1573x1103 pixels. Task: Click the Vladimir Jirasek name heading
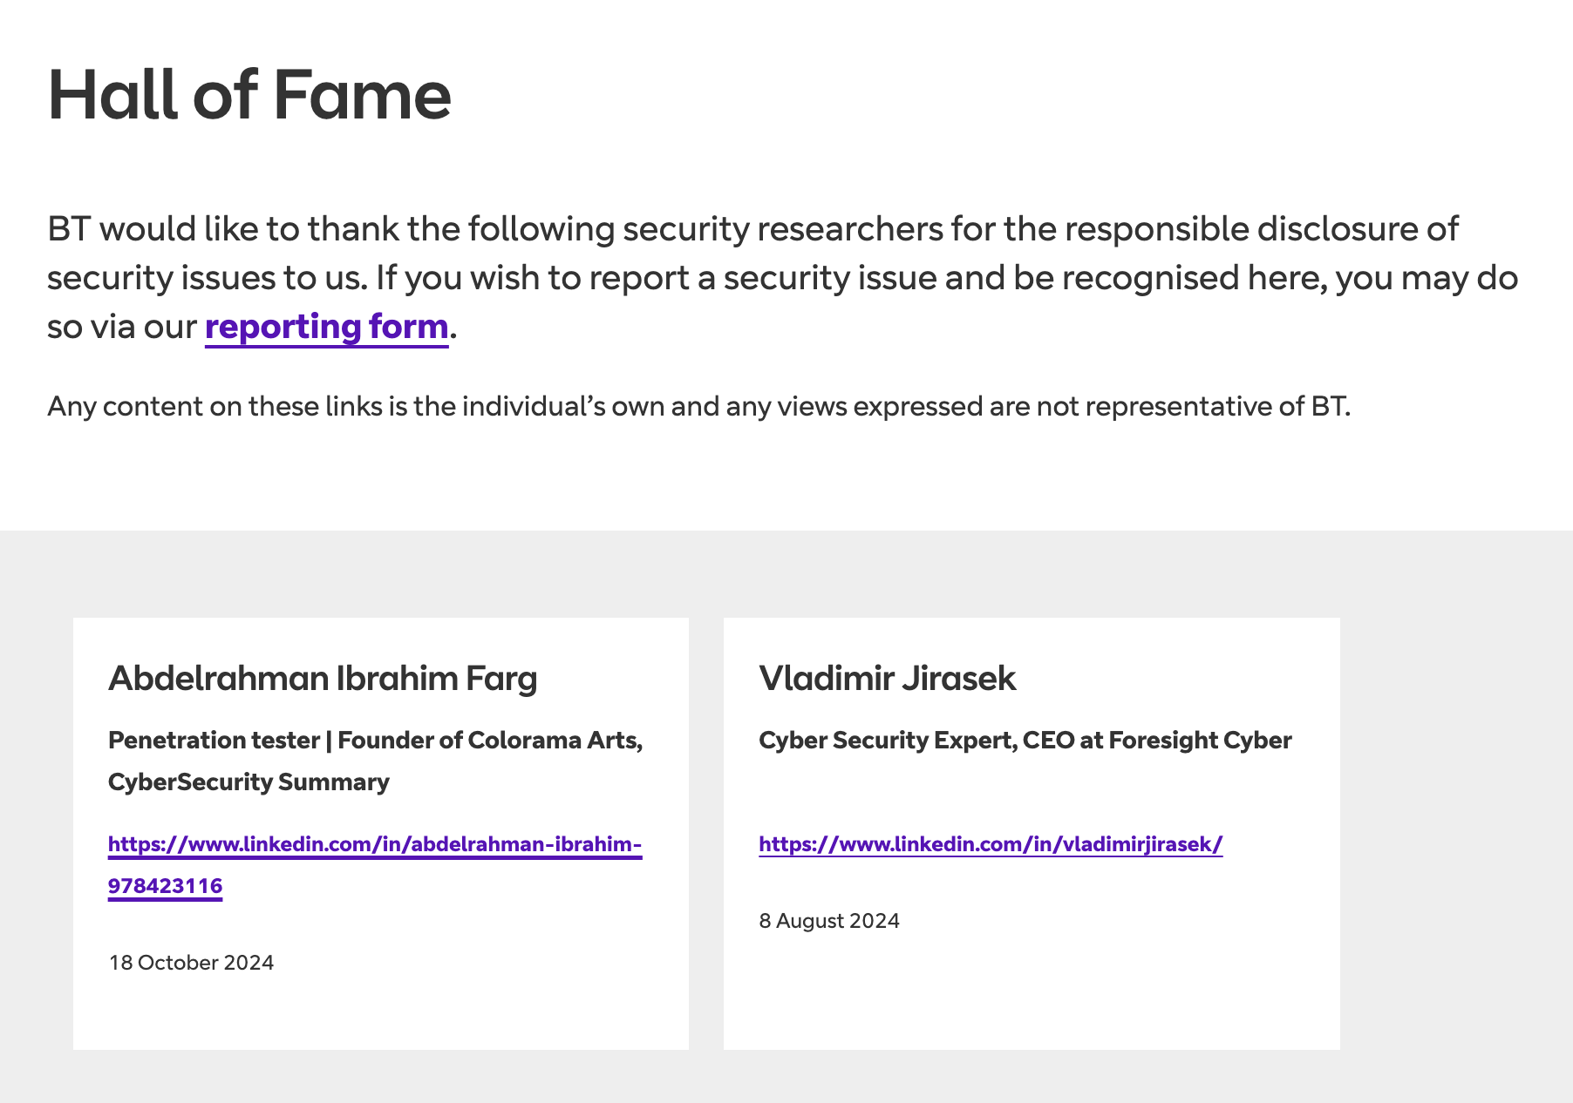887,679
